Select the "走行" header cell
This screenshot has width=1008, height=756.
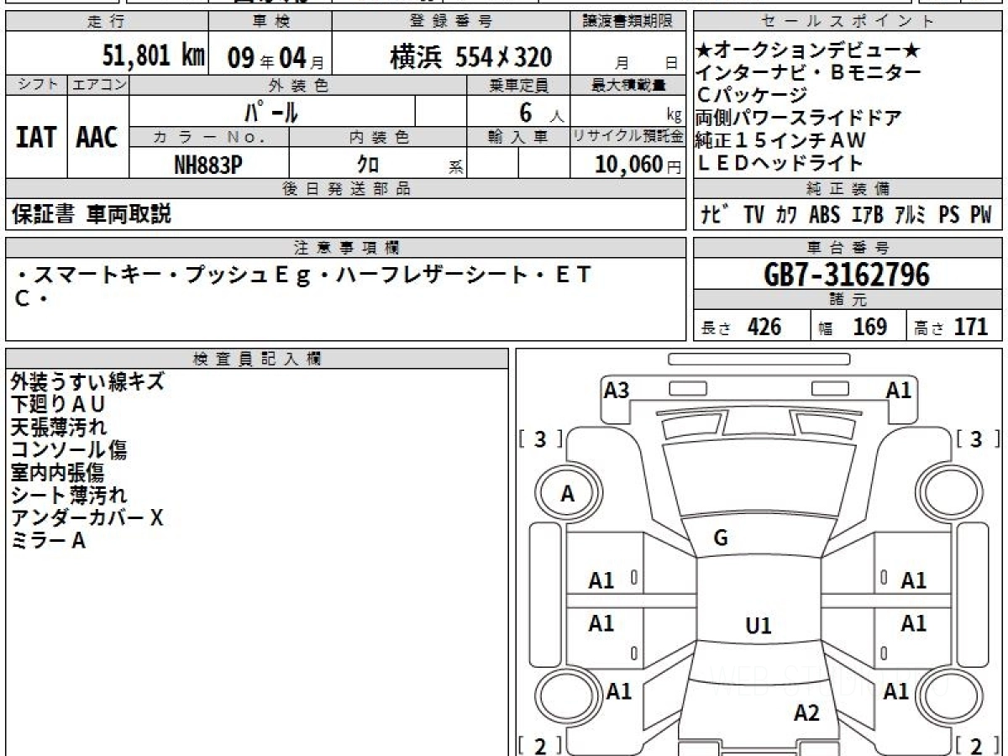tap(107, 22)
